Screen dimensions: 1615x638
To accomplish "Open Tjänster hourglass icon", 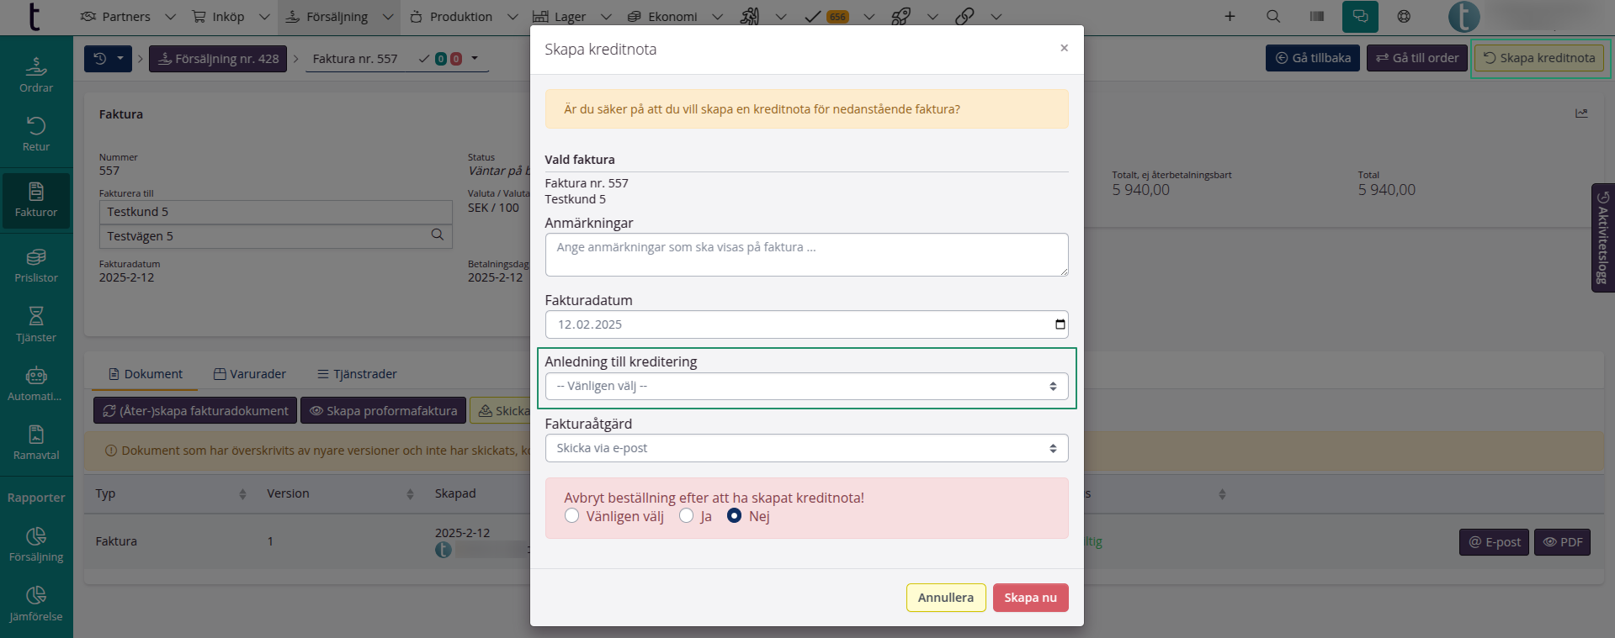I will 36,324.
